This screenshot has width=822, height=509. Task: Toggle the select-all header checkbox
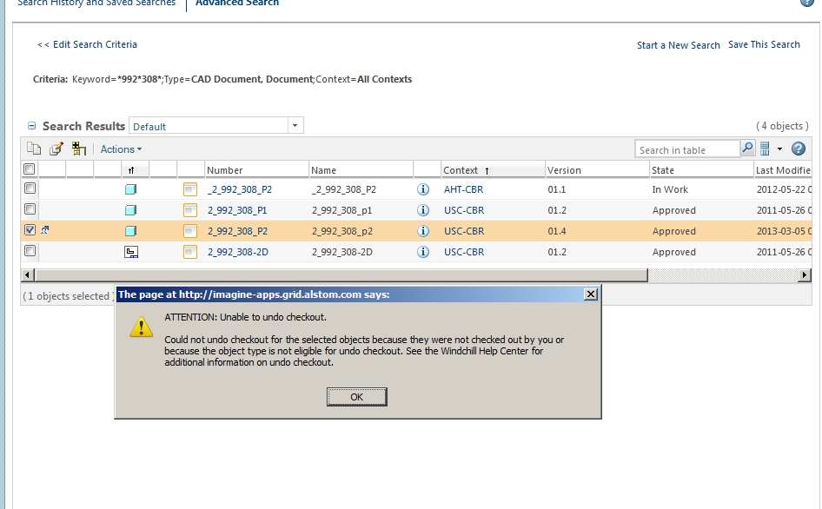(30, 169)
